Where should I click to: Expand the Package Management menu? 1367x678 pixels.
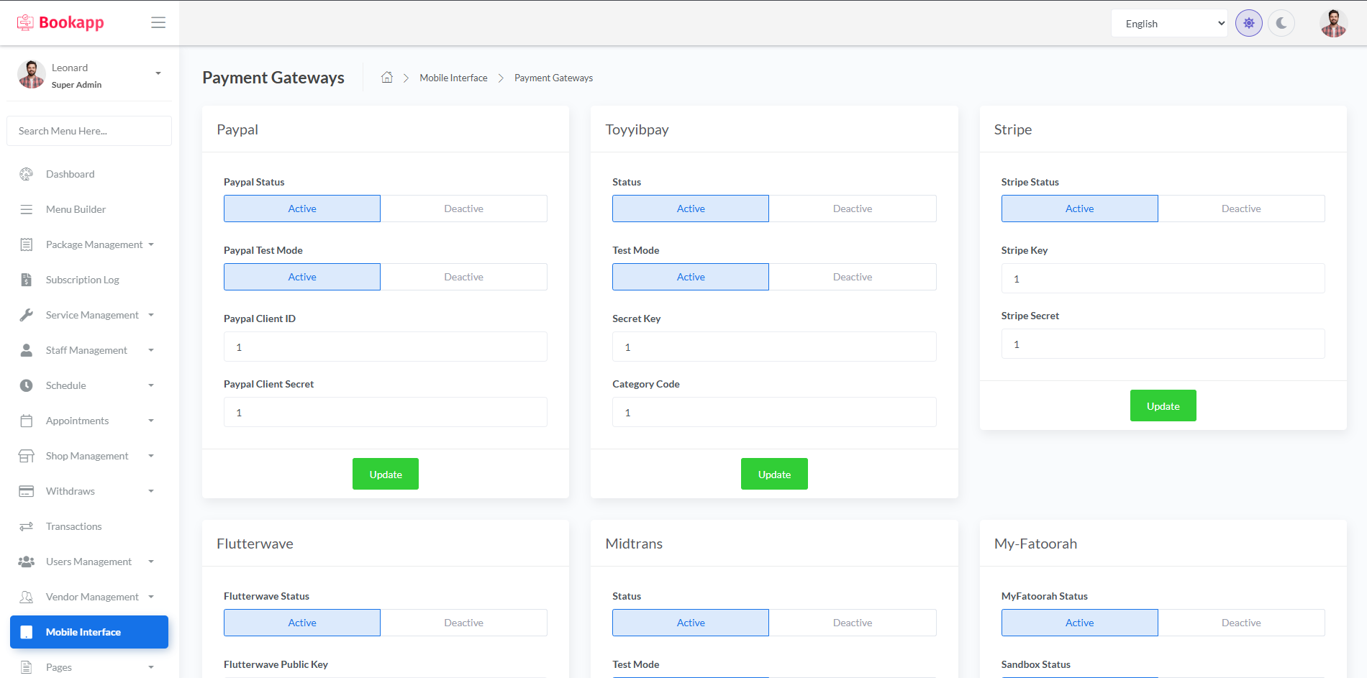pos(94,244)
